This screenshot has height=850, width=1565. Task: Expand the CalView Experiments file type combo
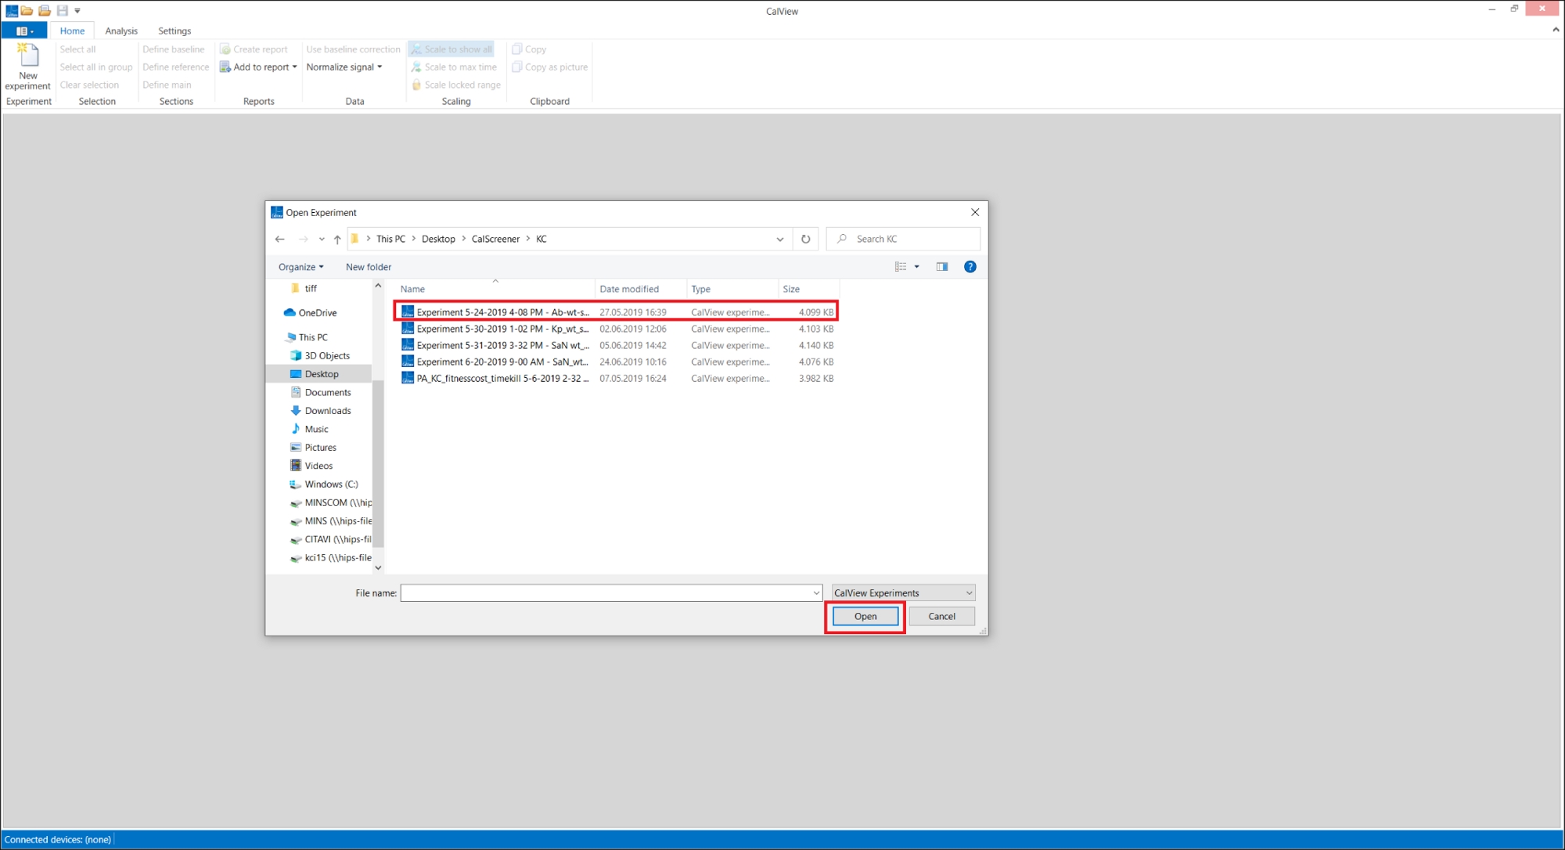click(x=903, y=592)
